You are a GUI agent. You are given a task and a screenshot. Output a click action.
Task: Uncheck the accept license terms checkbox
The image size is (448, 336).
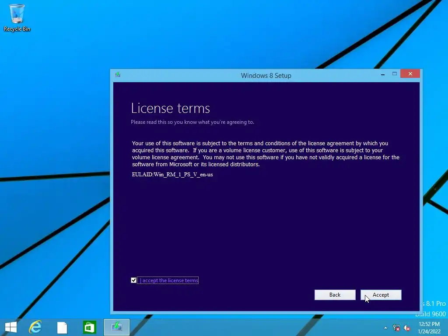133,280
